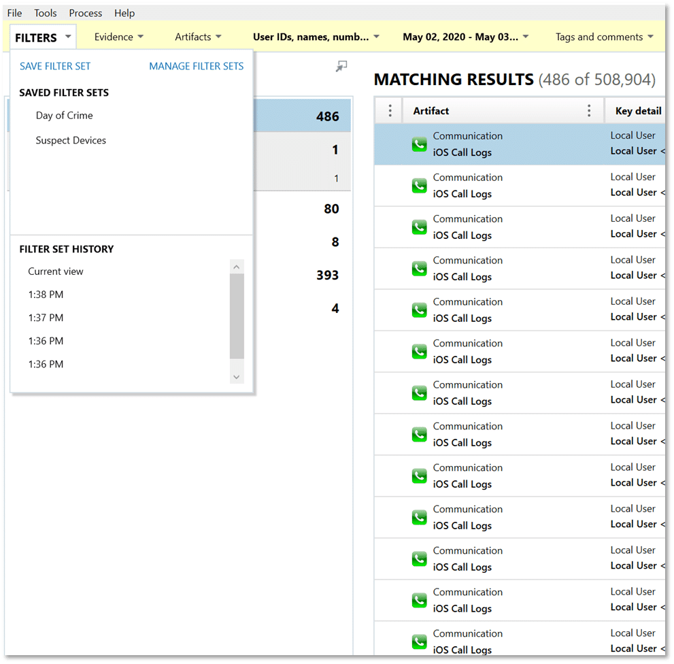
Task: Click the history scrollbar down arrow
Action: (237, 377)
